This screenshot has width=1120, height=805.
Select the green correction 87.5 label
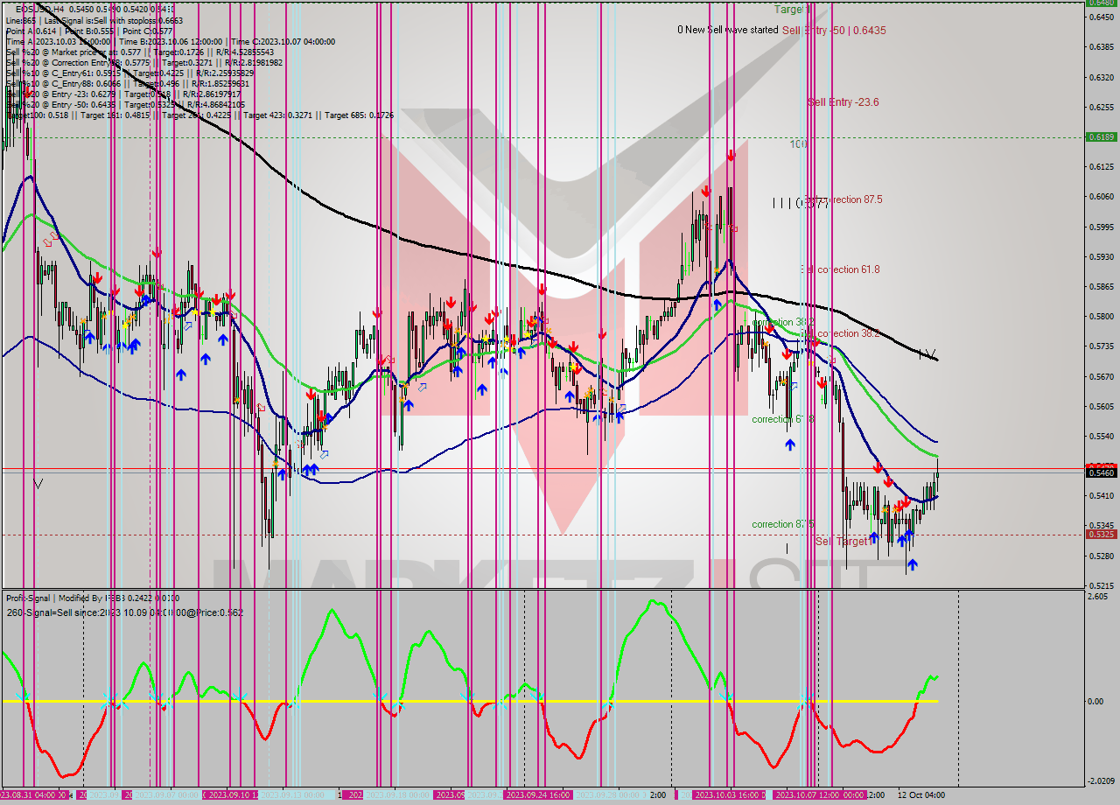pyautogui.click(x=783, y=524)
